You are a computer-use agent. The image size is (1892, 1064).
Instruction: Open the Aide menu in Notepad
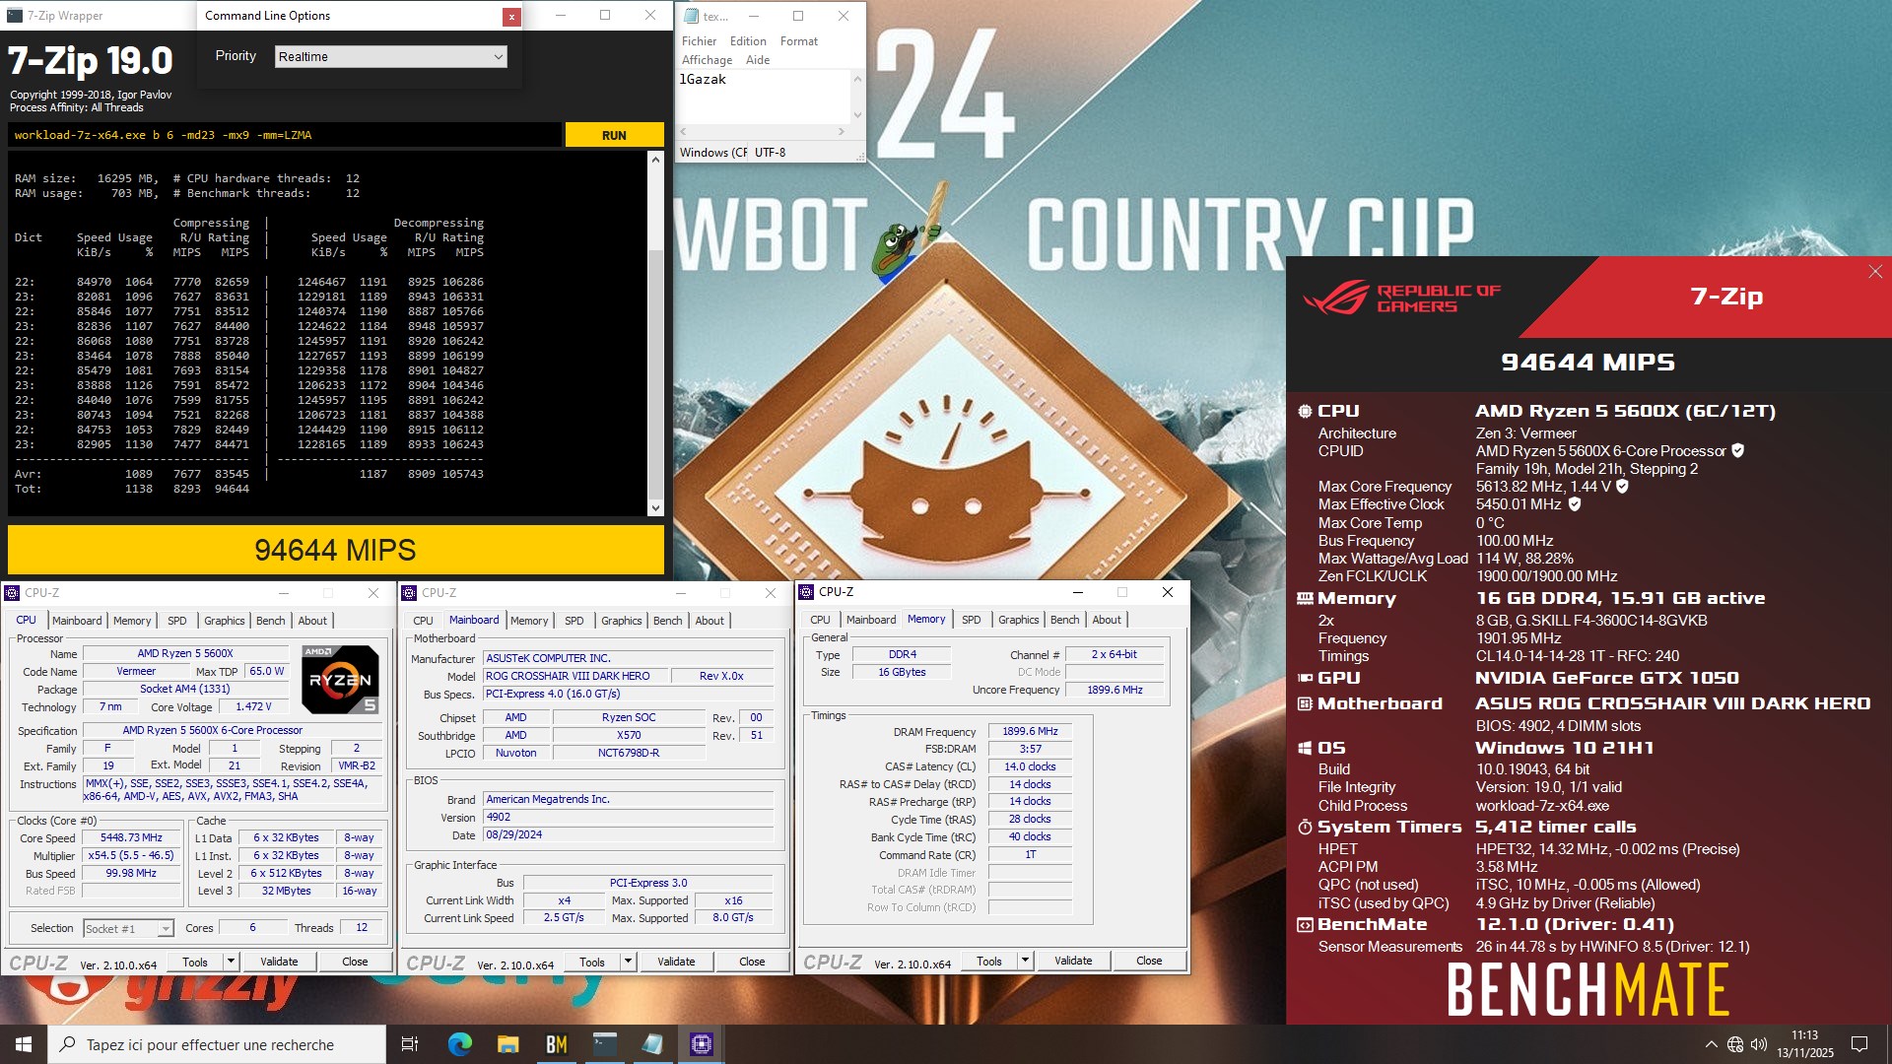point(758,60)
